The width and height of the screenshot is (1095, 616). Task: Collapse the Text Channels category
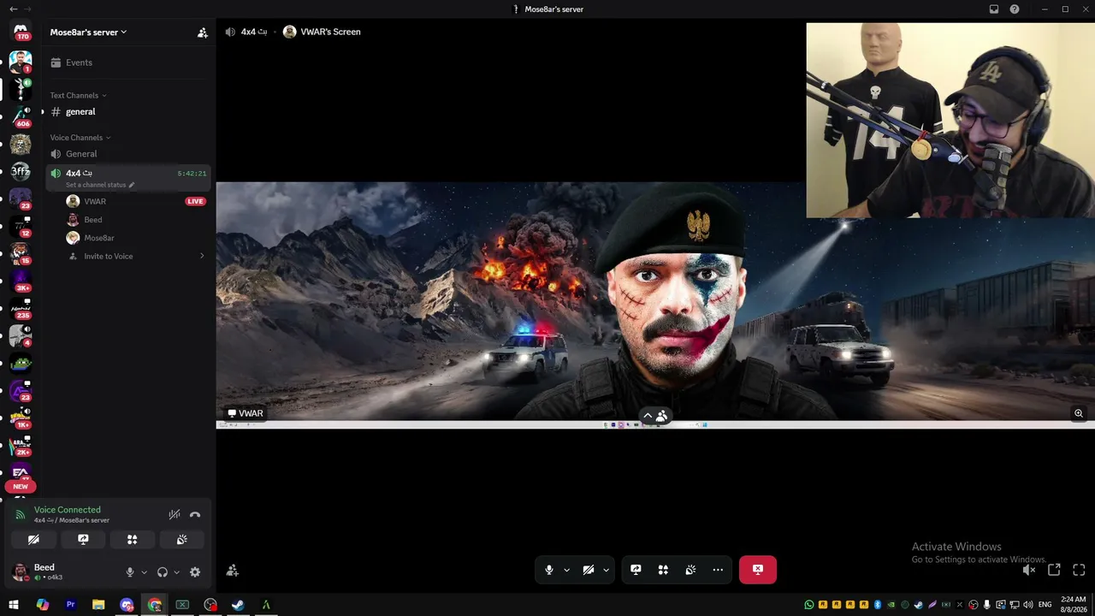click(79, 95)
